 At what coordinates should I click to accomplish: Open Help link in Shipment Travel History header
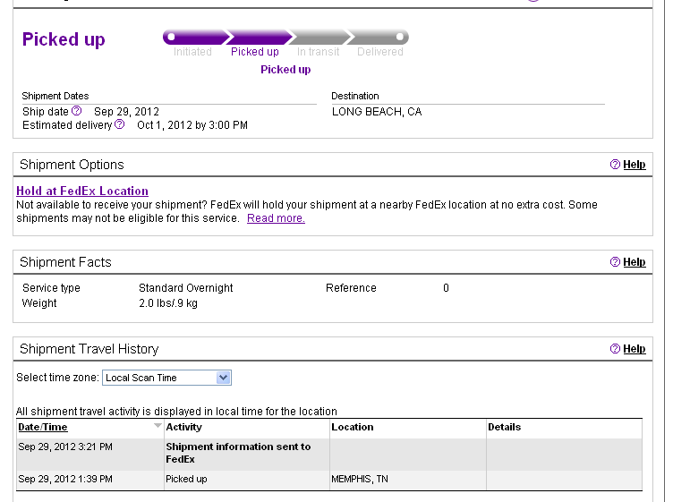tap(634, 349)
